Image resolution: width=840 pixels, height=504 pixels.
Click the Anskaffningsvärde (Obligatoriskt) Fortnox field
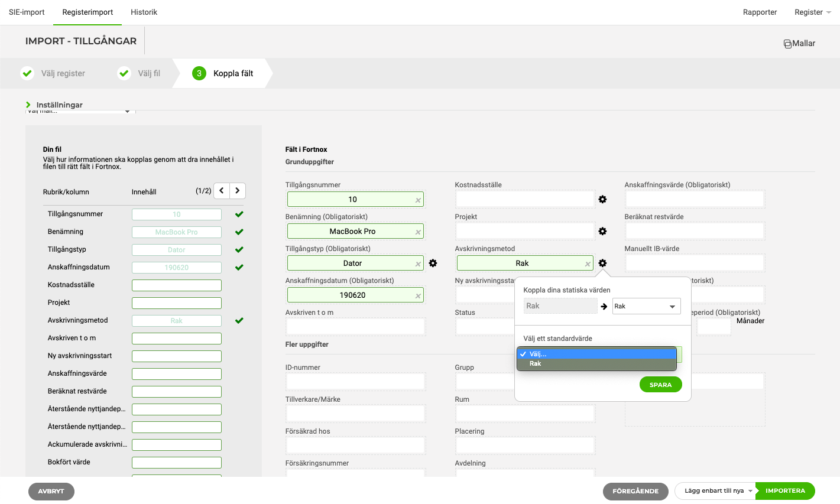pyautogui.click(x=695, y=199)
